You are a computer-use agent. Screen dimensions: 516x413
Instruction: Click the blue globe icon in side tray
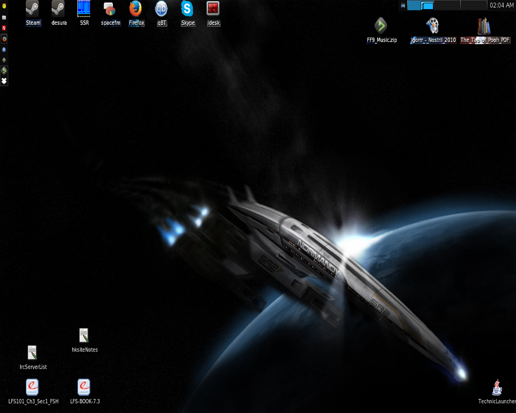[x=4, y=50]
